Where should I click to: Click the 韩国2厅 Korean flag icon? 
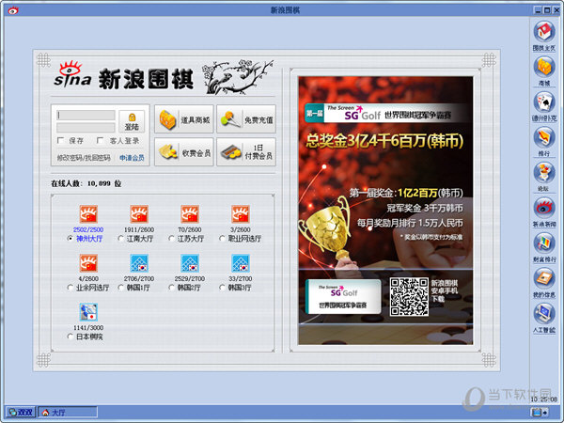[x=190, y=263]
